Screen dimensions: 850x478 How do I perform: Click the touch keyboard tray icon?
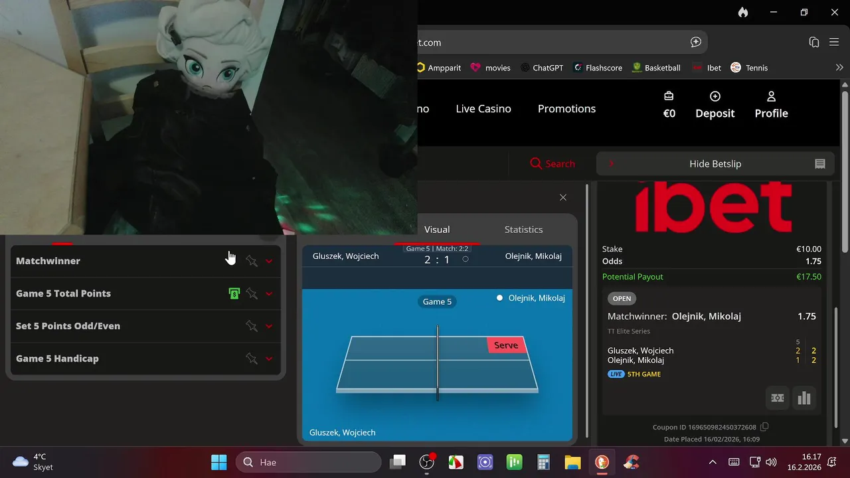click(734, 462)
